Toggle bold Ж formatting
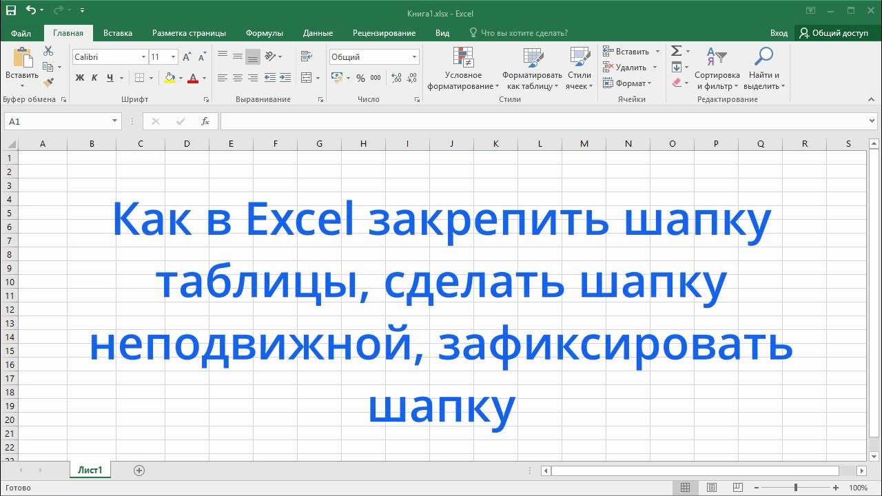This screenshot has width=882, height=496. (x=80, y=78)
